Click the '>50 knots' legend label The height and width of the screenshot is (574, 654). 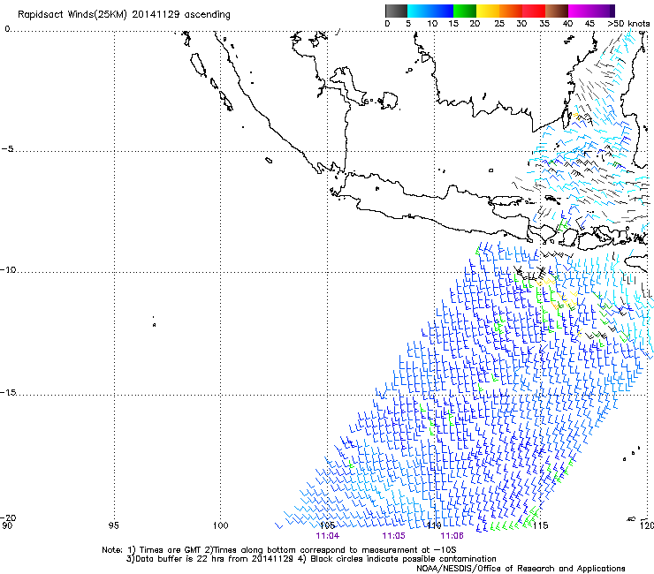pyautogui.click(x=628, y=24)
